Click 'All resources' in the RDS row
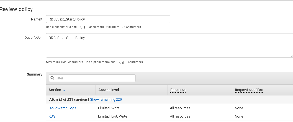 pos(180,116)
